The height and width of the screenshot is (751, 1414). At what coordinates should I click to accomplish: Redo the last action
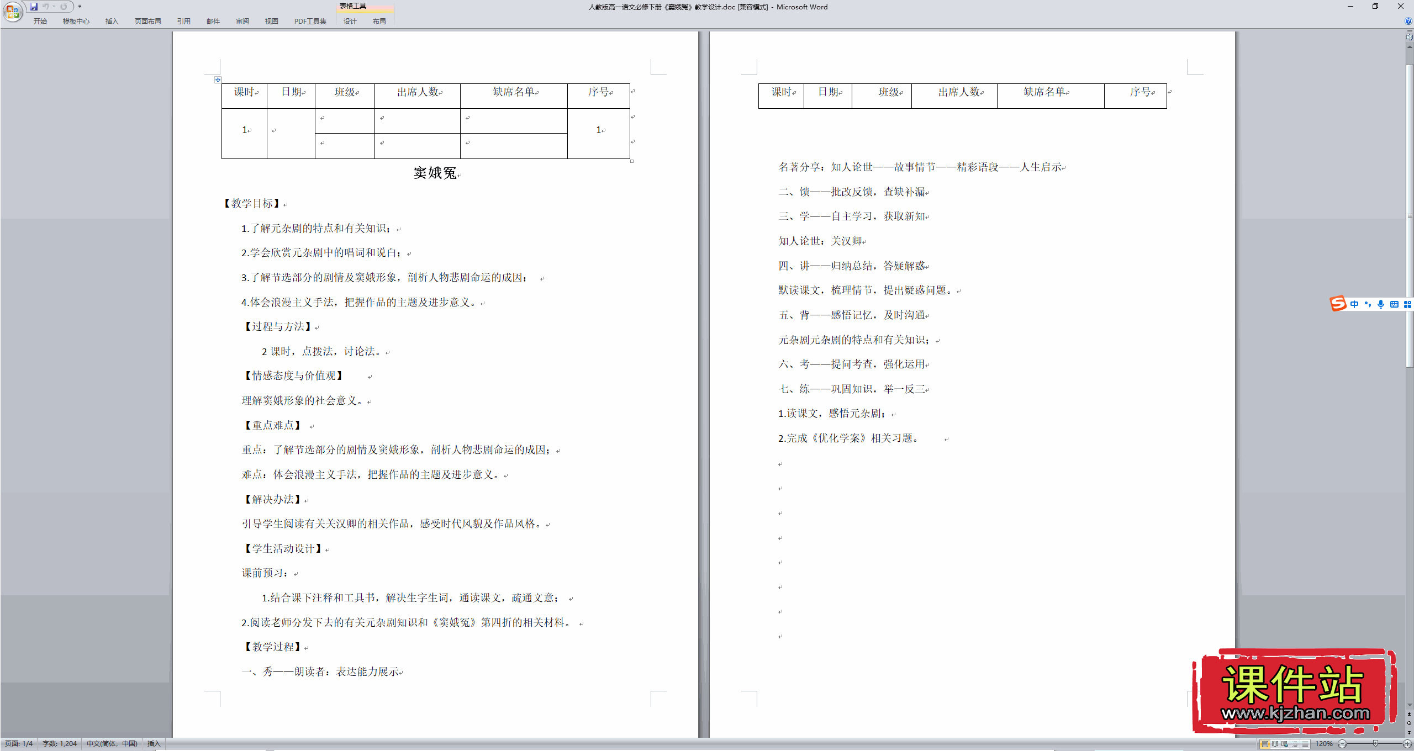click(64, 7)
